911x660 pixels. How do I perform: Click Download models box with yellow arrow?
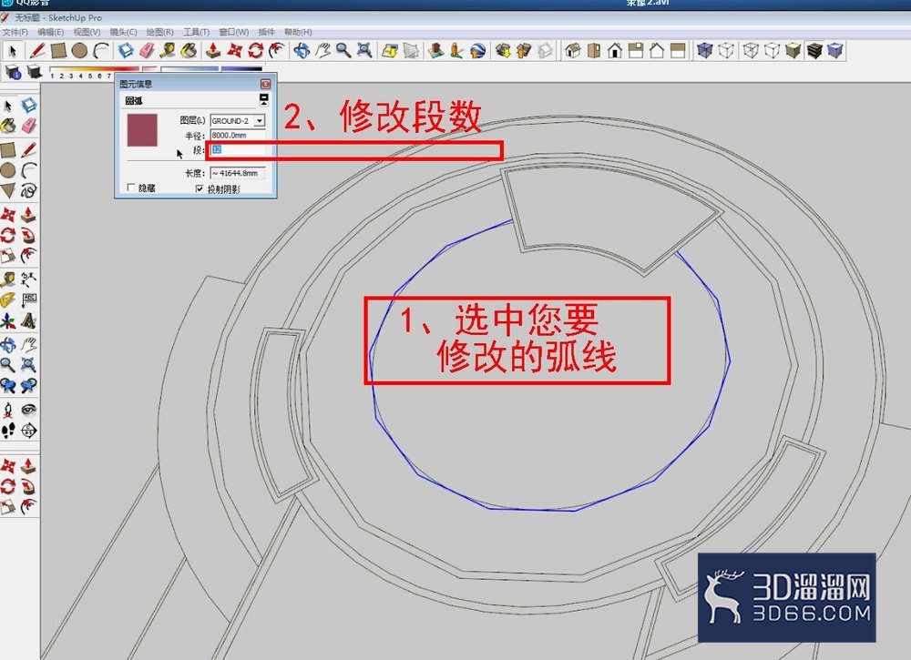[x=503, y=50]
